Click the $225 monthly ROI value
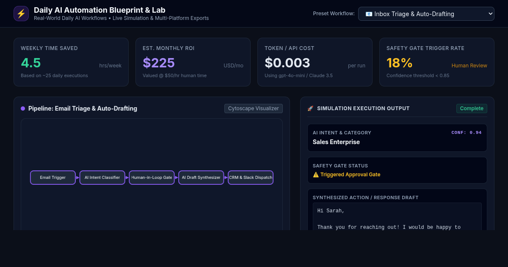 click(159, 63)
